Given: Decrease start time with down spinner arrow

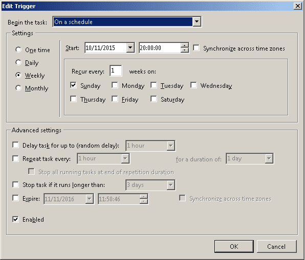Looking at the screenshot, I should (184, 50).
